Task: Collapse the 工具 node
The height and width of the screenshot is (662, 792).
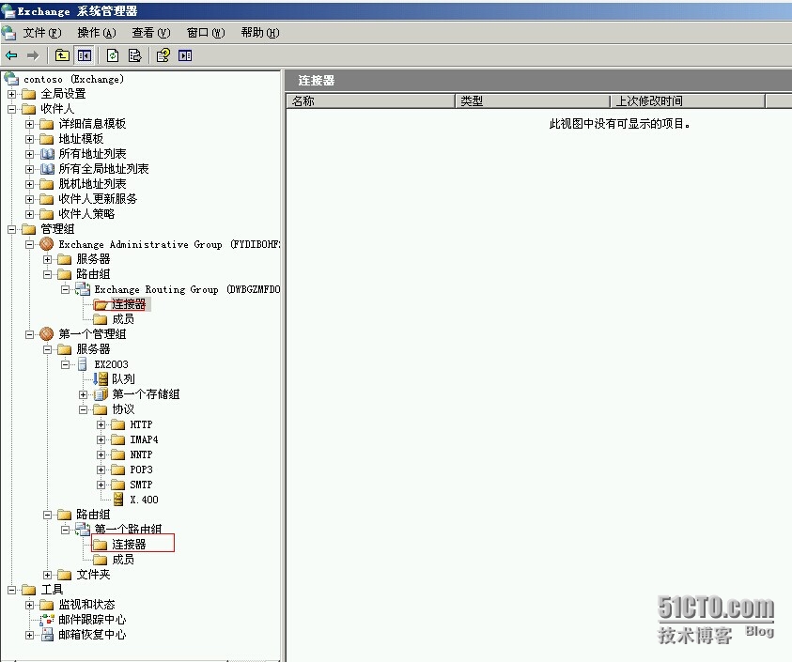Action: click(x=11, y=590)
